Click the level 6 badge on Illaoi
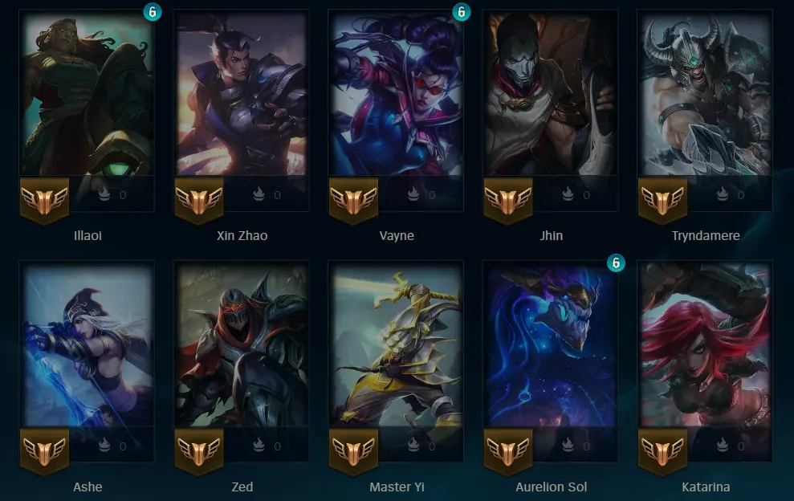The width and height of the screenshot is (794, 501). click(x=153, y=12)
